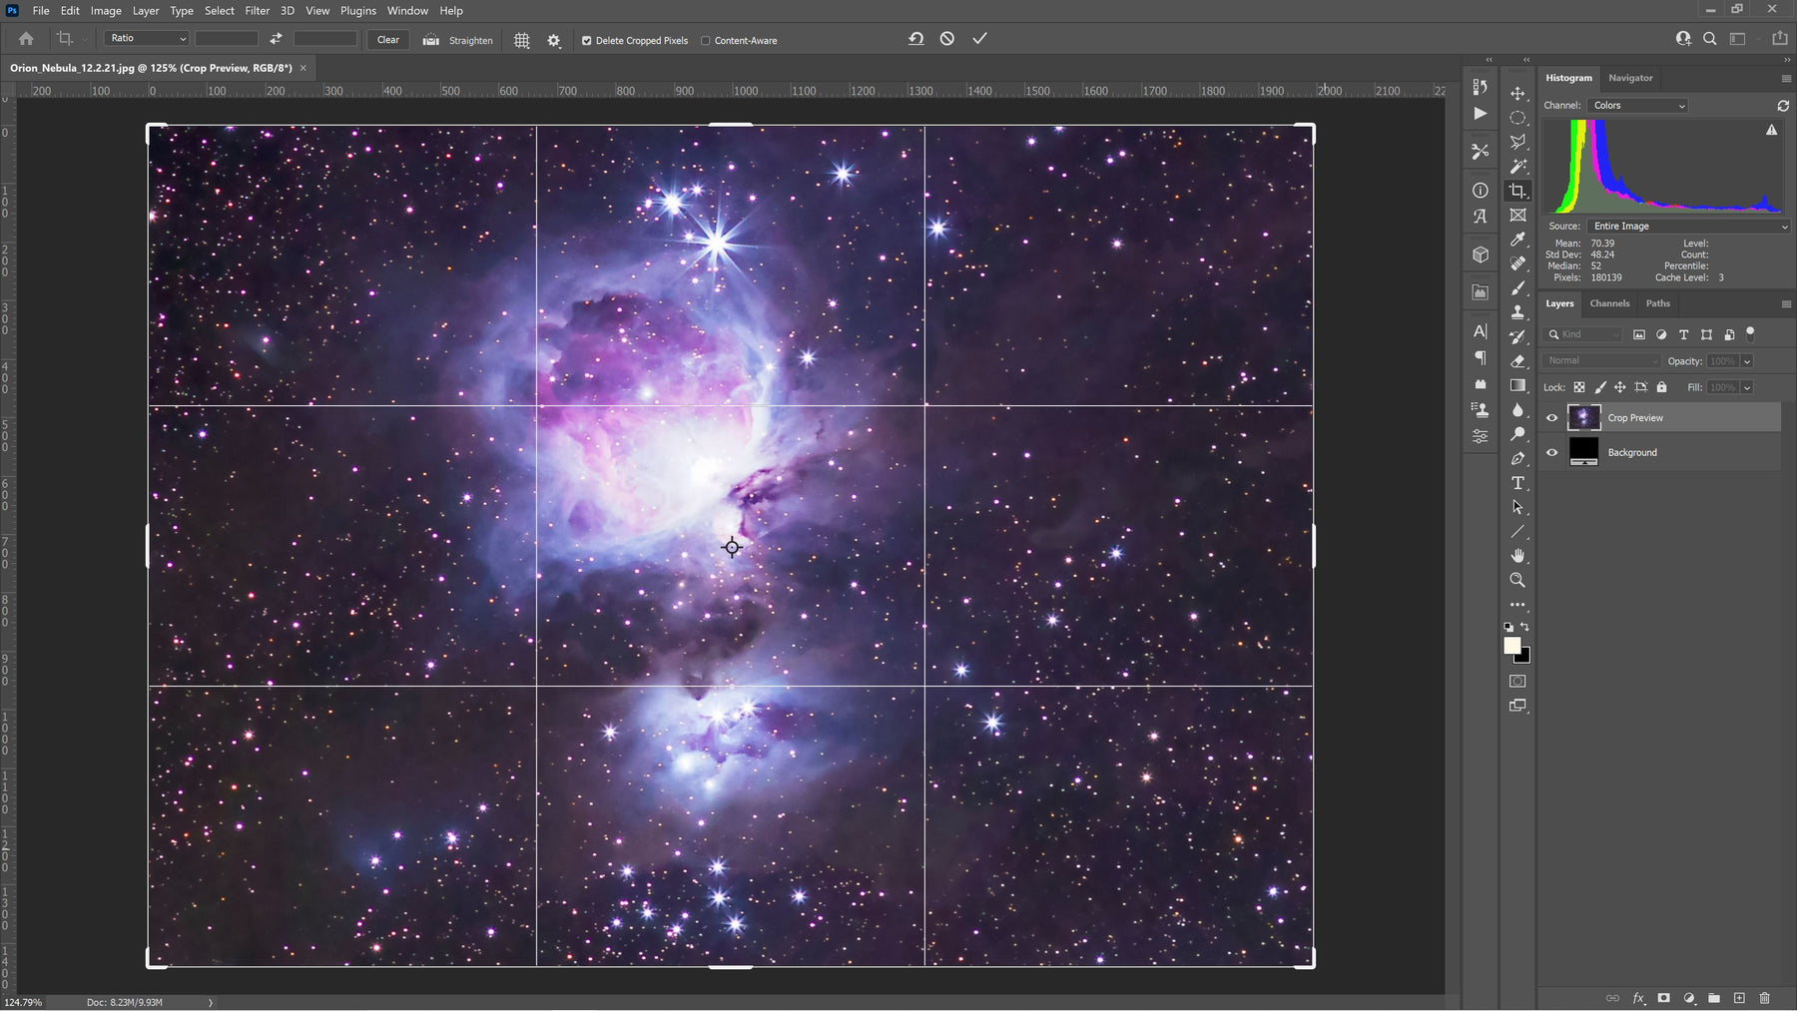Commit the crop with the checkmark button

point(979,39)
